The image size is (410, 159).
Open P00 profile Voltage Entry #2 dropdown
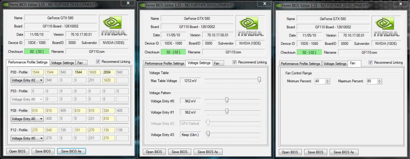pyautogui.click(x=27, y=80)
